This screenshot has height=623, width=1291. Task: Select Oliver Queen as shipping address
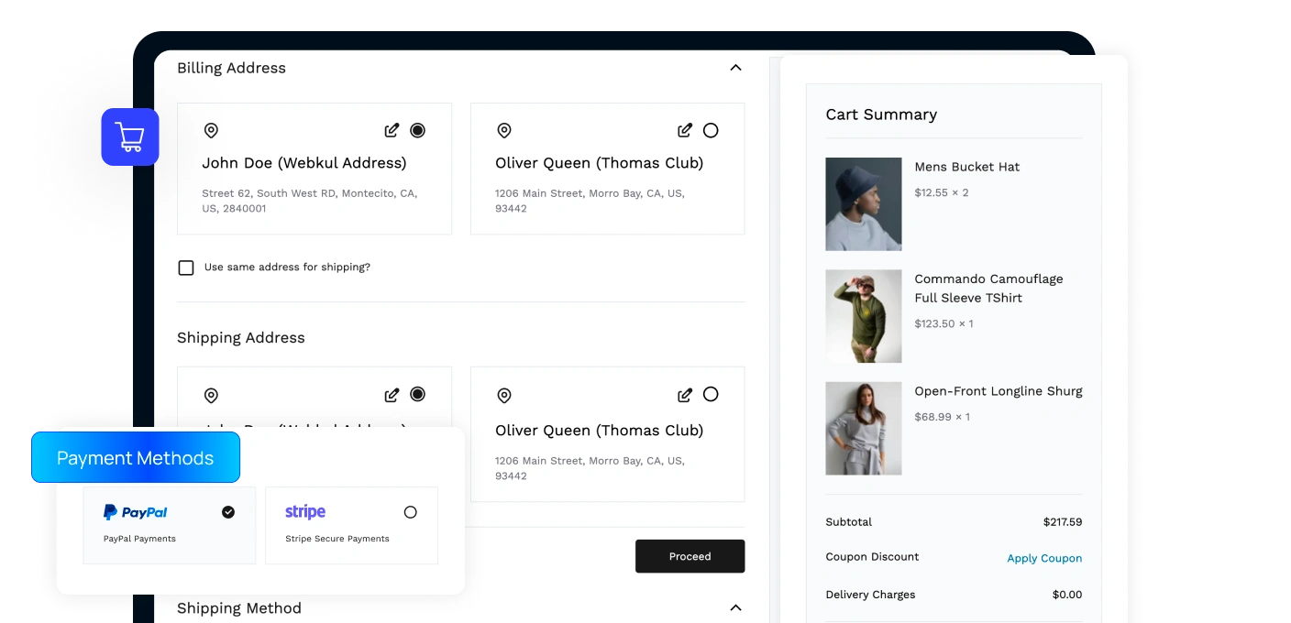(x=711, y=394)
